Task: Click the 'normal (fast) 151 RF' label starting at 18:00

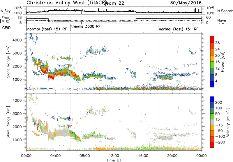Action: 179,29
